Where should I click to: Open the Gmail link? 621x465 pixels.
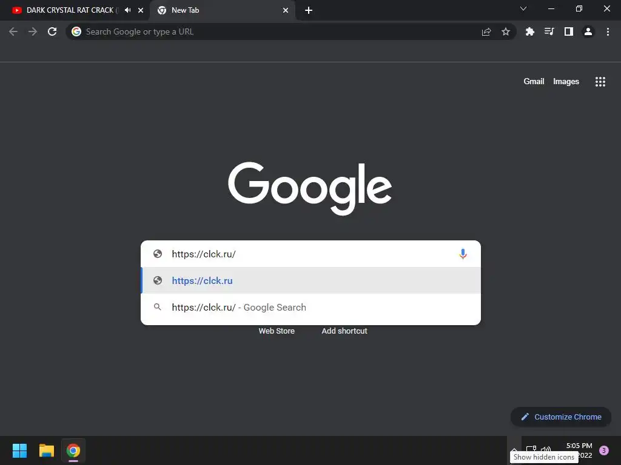point(534,82)
